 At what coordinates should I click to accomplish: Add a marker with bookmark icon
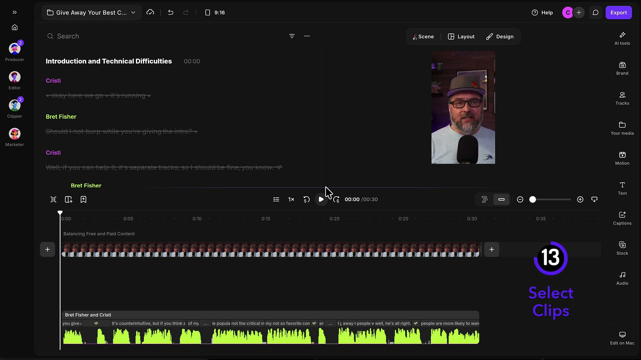click(83, 199)
